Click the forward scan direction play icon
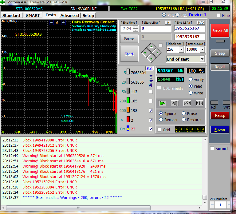The height and width of the screenshot is (214, 236). [163, 103]
